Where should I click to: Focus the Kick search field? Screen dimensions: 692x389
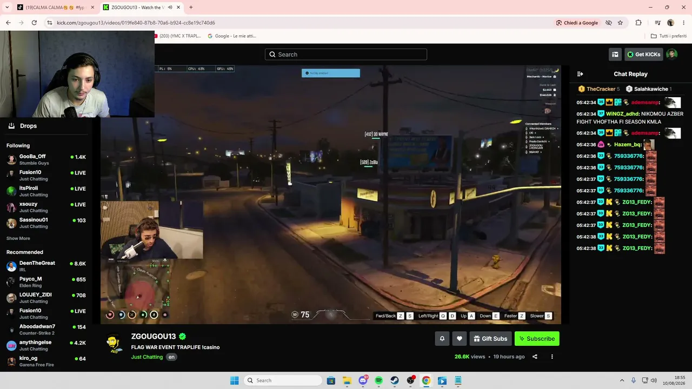coord(346,54)
